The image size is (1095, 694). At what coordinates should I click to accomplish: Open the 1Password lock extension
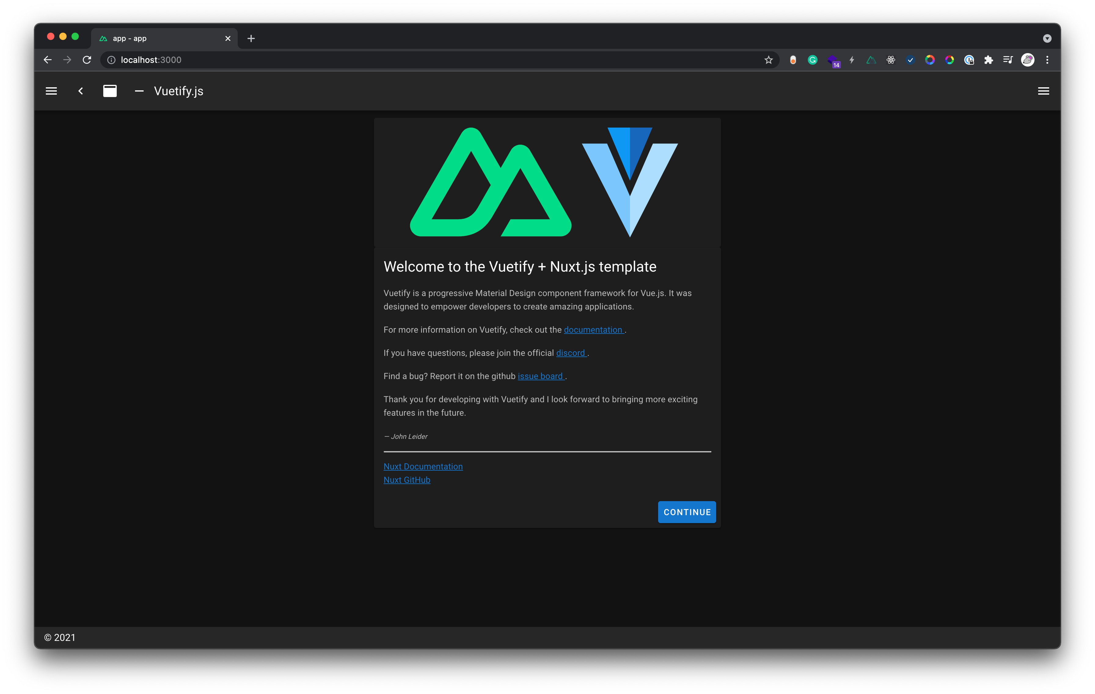coord(969,60)
